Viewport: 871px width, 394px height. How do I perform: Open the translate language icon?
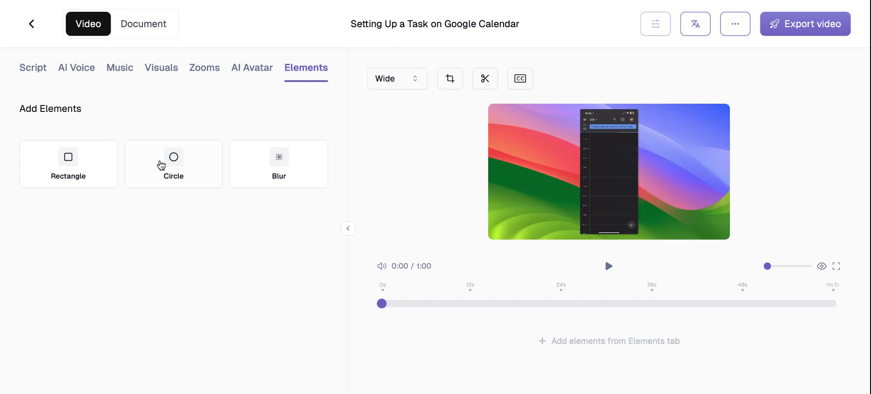[x=695, y=24]
